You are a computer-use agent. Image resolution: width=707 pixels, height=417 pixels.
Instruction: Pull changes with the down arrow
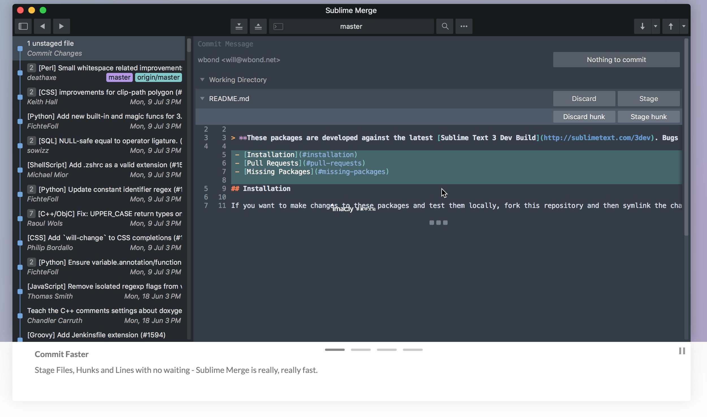coord(642,26)
